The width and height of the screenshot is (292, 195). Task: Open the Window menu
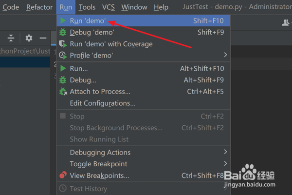[134, 7]
